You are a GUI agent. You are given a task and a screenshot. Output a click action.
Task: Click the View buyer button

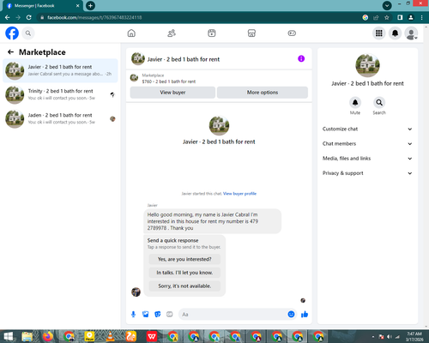(x=172, y=93)
